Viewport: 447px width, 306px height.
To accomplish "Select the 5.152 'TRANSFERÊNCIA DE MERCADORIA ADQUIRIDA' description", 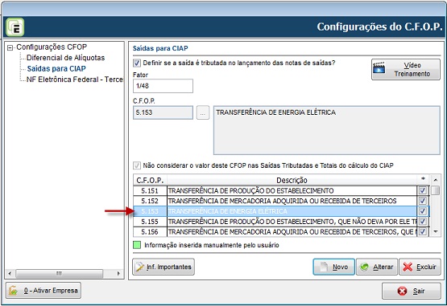I will click(282, 201).
